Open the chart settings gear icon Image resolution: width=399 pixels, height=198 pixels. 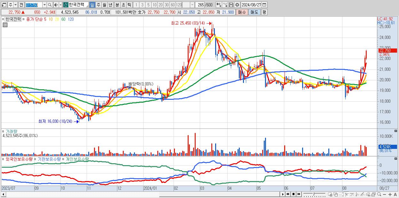pos(237,5)
